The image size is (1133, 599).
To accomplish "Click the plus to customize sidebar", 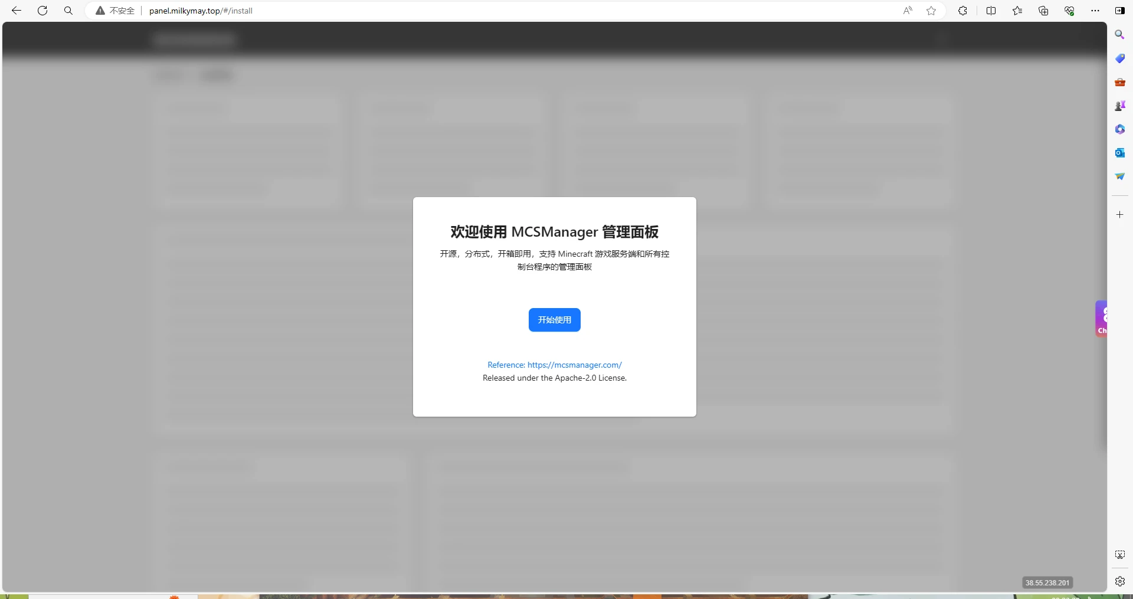I will click(1119, 215).
